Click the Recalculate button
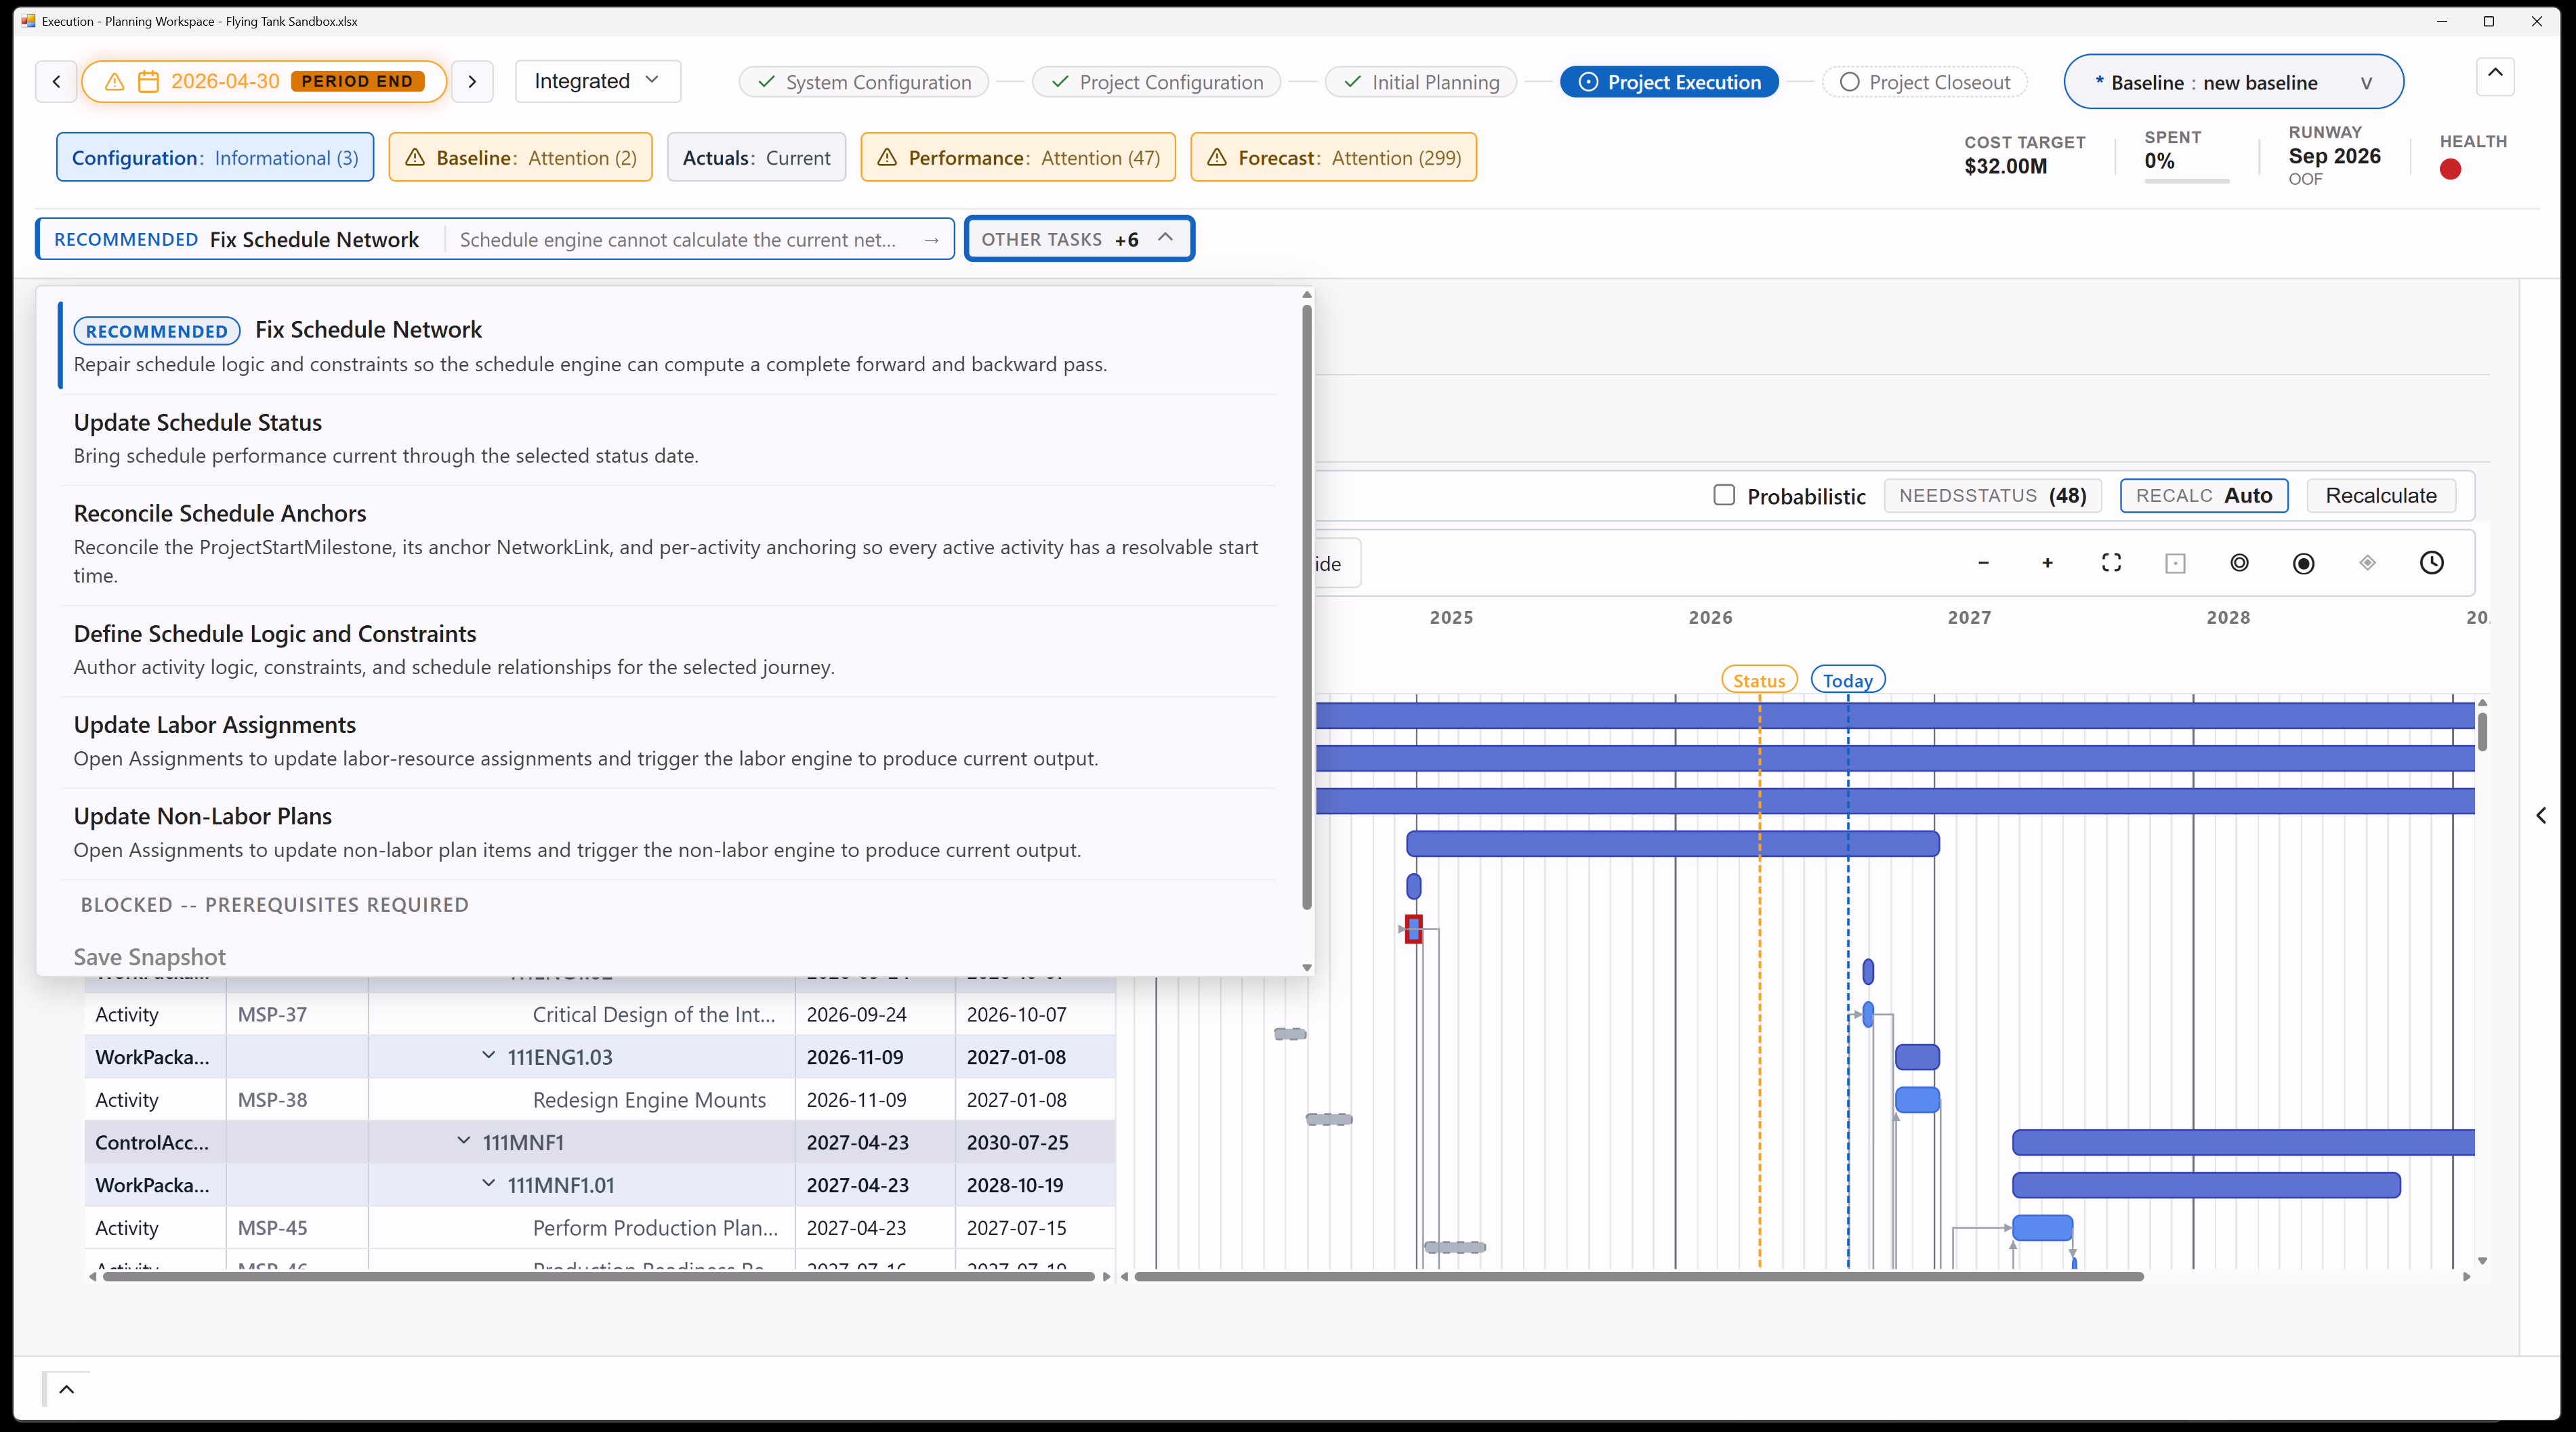 [2381, 495]
